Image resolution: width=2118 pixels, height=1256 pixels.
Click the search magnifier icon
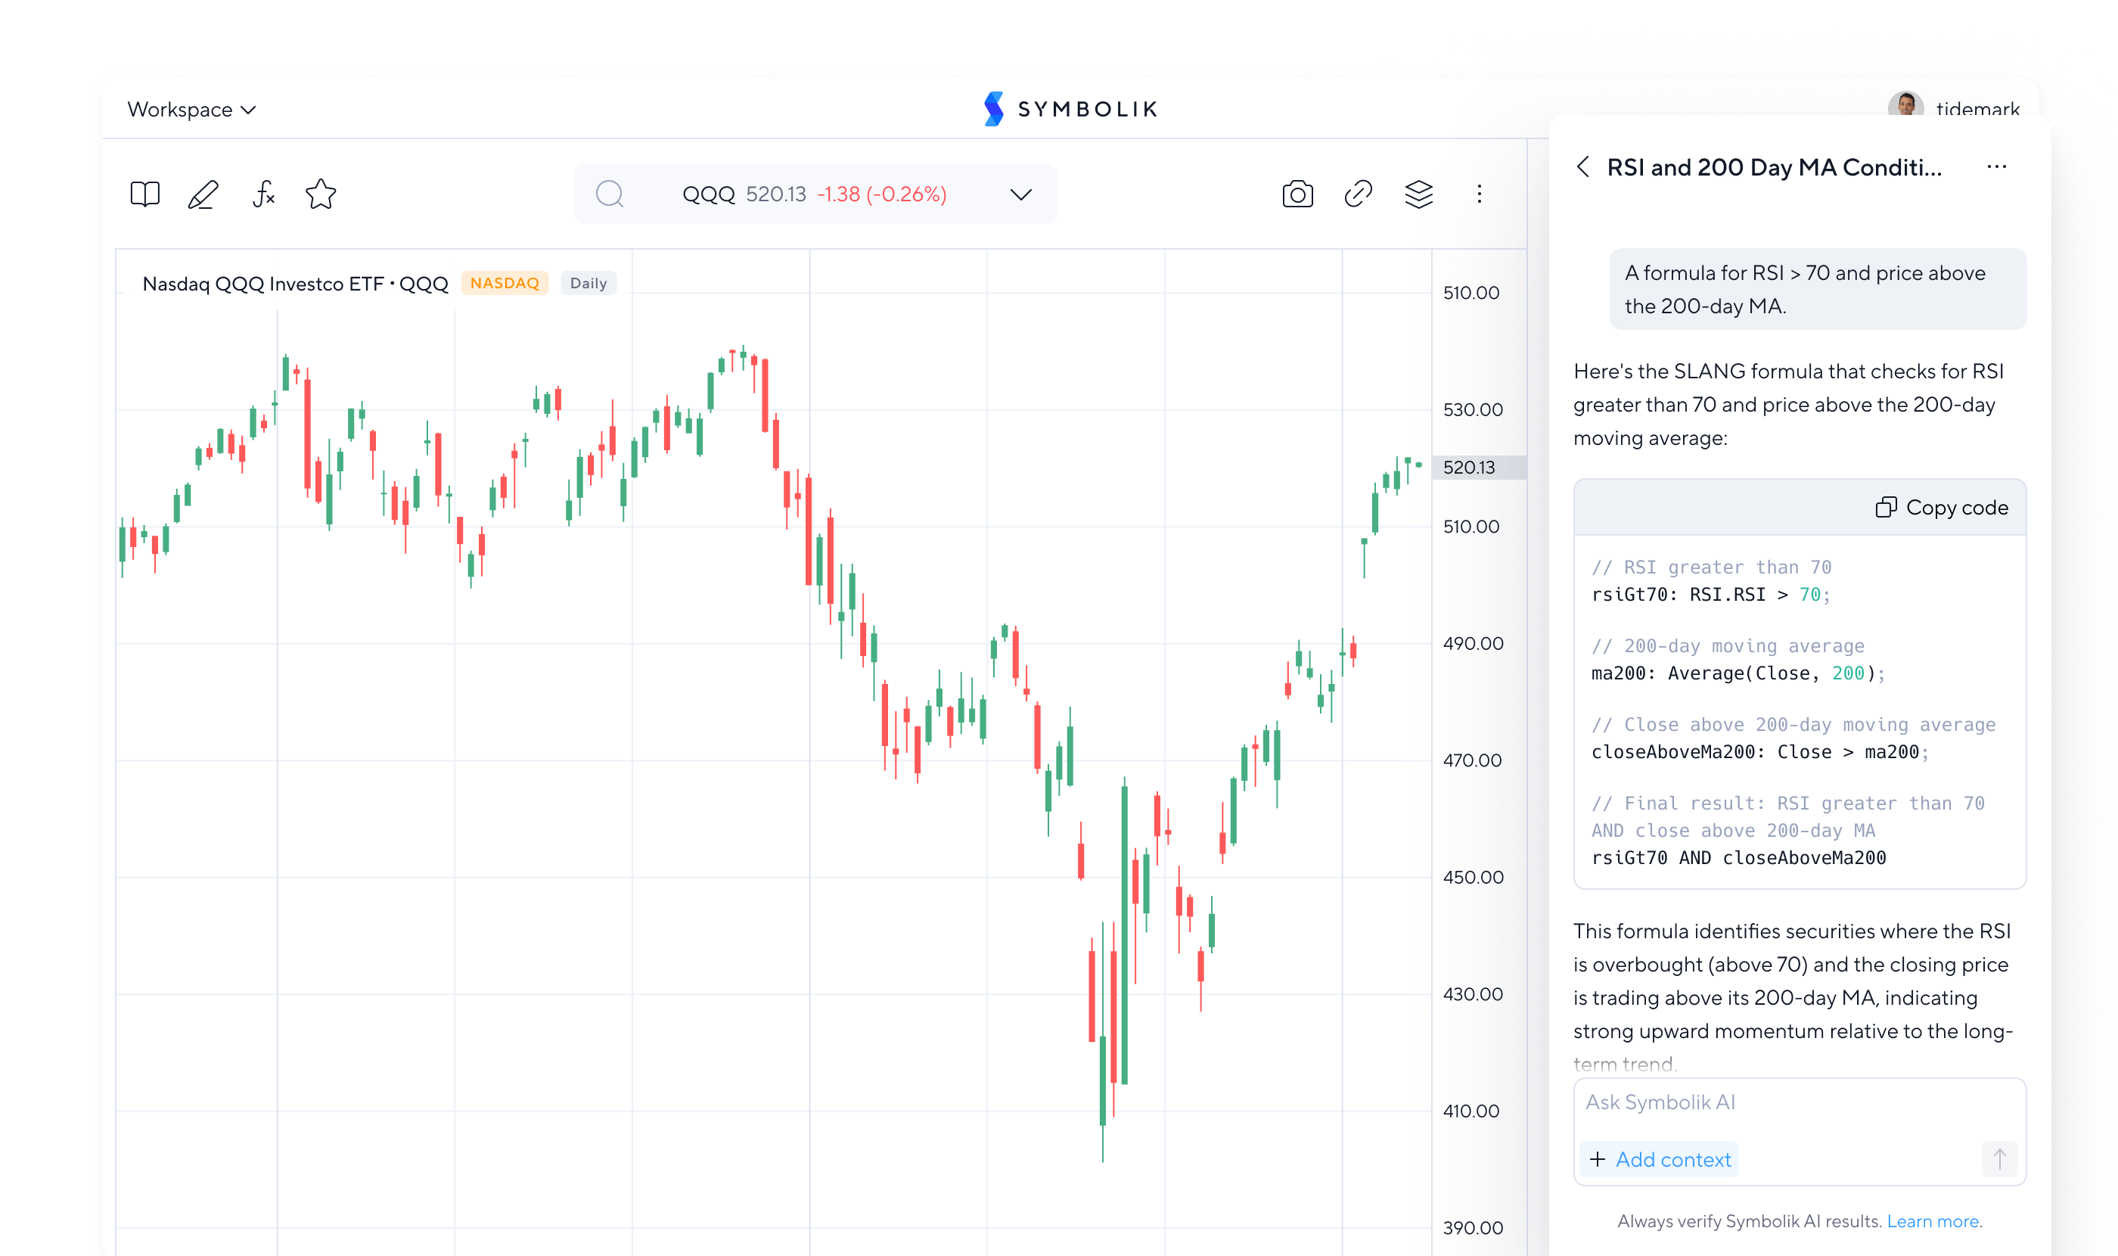(x=609, y=194)
